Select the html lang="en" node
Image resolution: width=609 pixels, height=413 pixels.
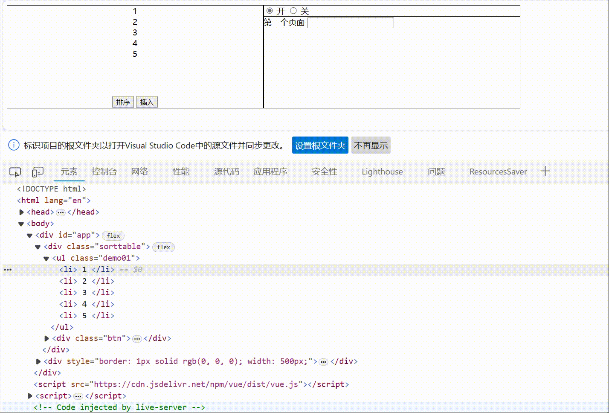[54, 201]
